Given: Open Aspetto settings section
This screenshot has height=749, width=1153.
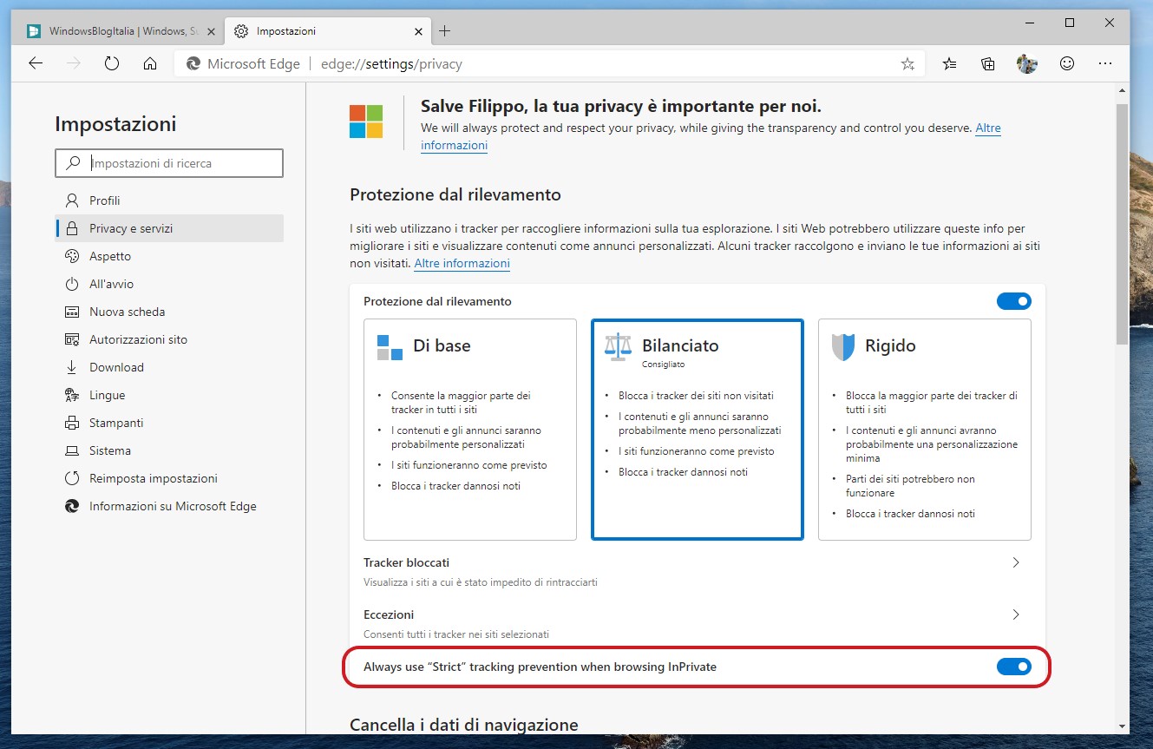Looking at the screenshot, I should 169,256.
